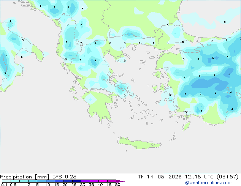Click the '50' legend scale label

click(x=117, y=184)
